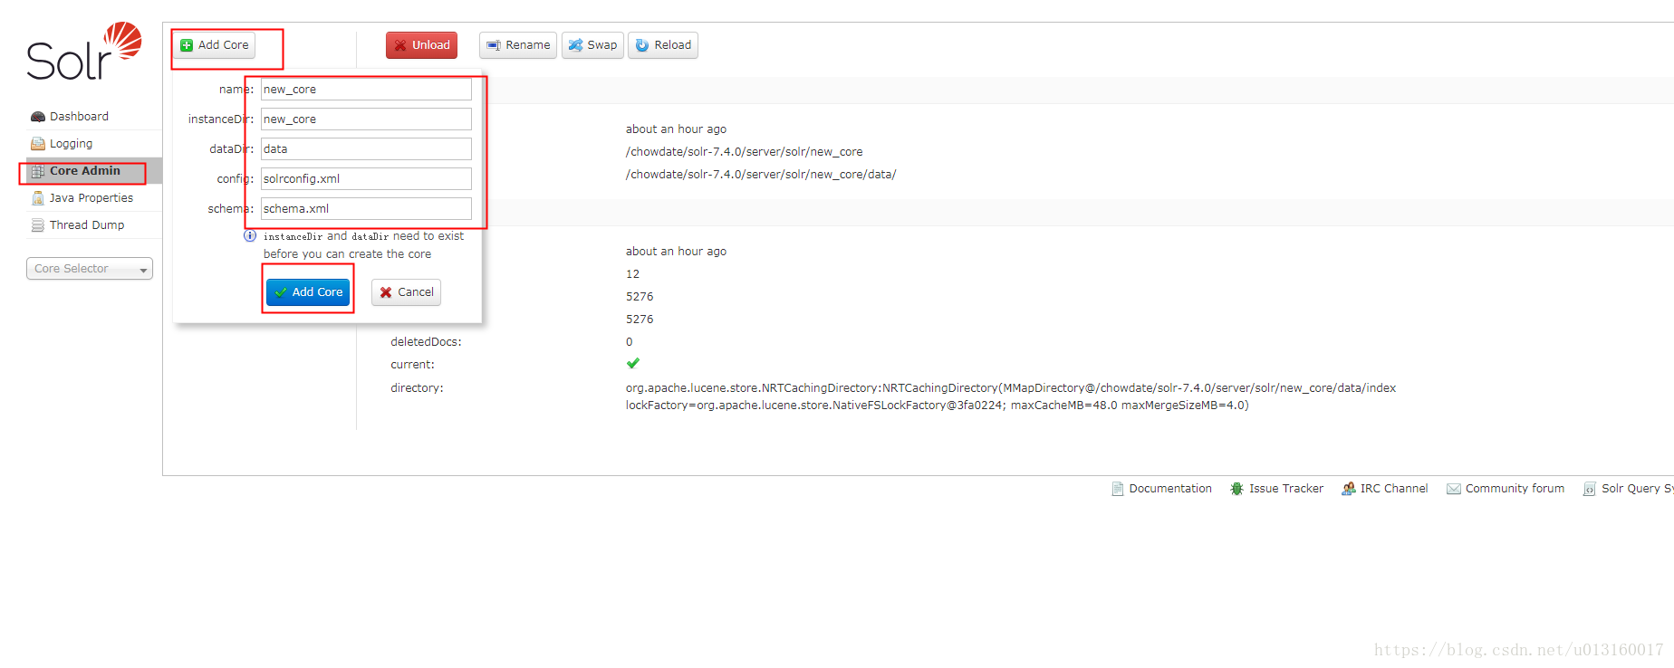Expand the Core Selector dropdown
1674x668 pixels.
(90, 269)
